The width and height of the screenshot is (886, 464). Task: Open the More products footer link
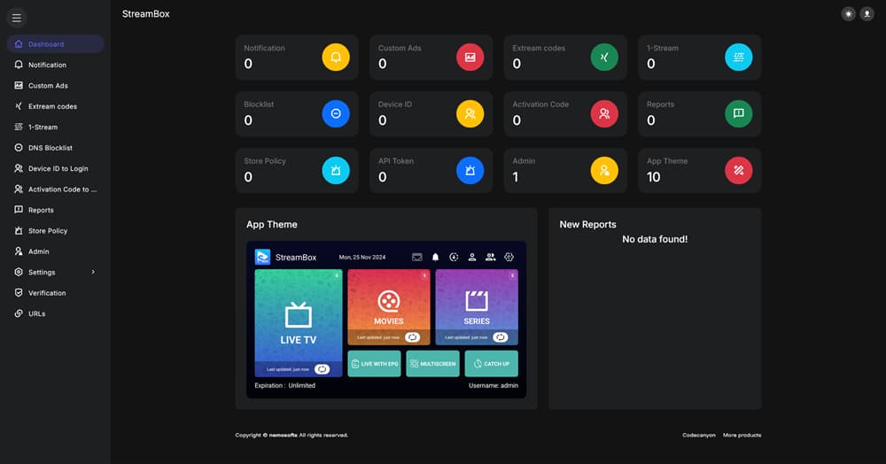click(x=742, y=435)
